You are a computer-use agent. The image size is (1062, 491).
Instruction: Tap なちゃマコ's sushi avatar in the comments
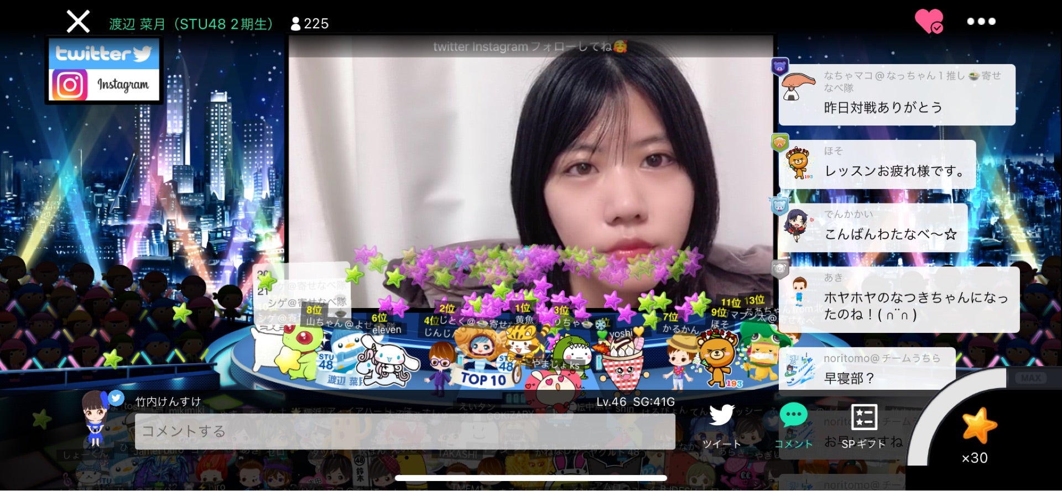click(798, 87)
